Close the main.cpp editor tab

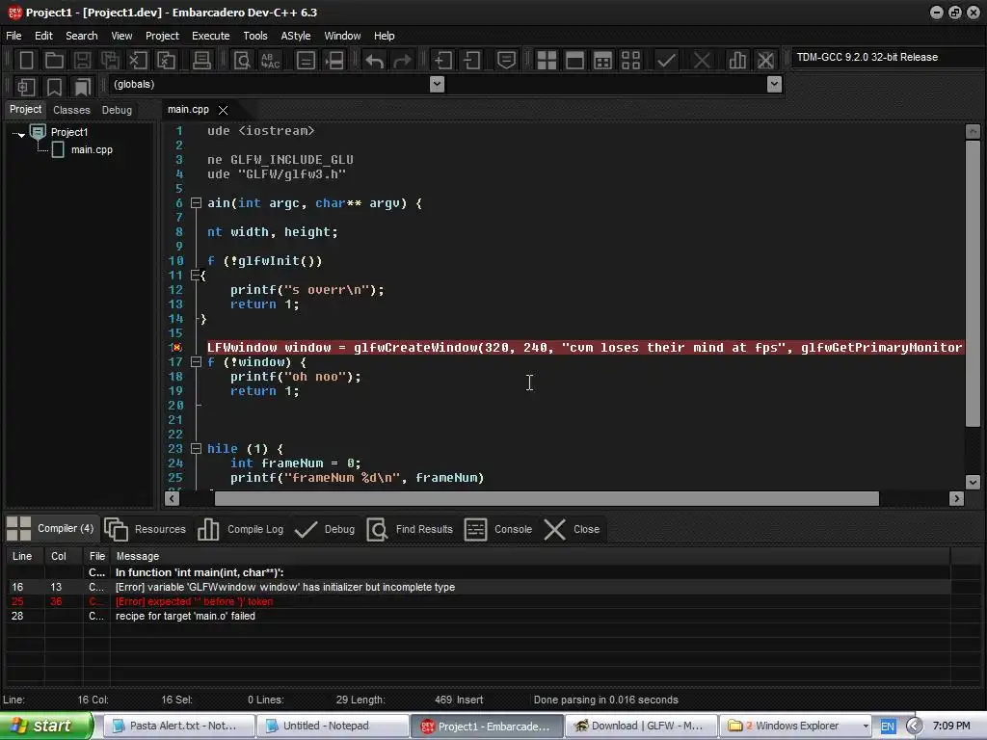(223, 110)
